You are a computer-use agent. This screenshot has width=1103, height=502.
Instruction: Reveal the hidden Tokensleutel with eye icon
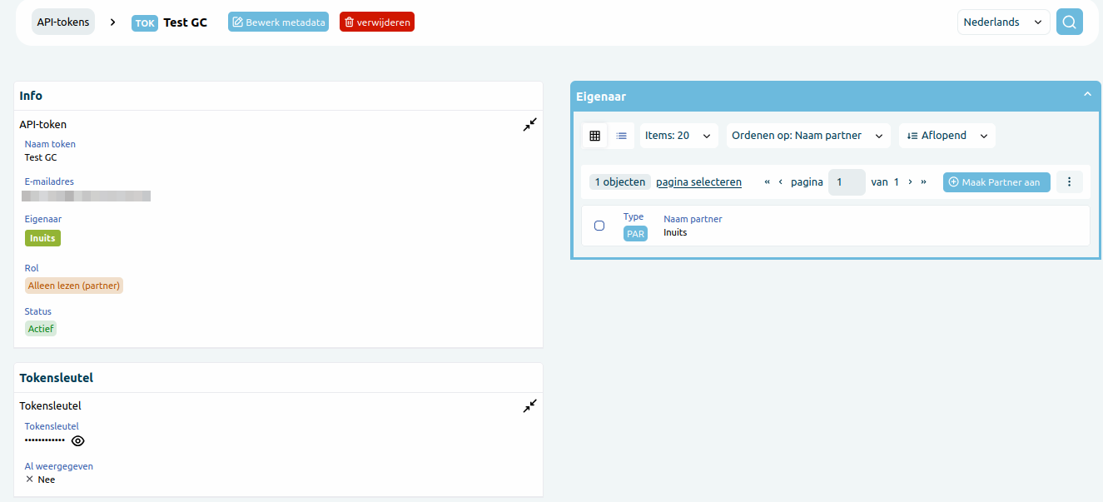click(78, 441)
